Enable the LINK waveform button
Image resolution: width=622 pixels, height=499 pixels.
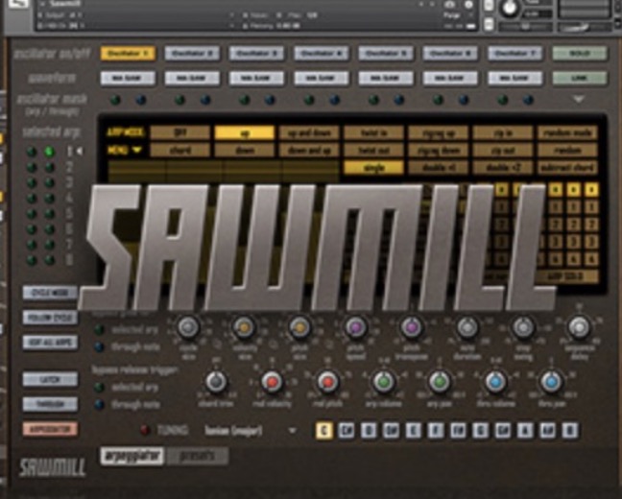tap(579, 78)
